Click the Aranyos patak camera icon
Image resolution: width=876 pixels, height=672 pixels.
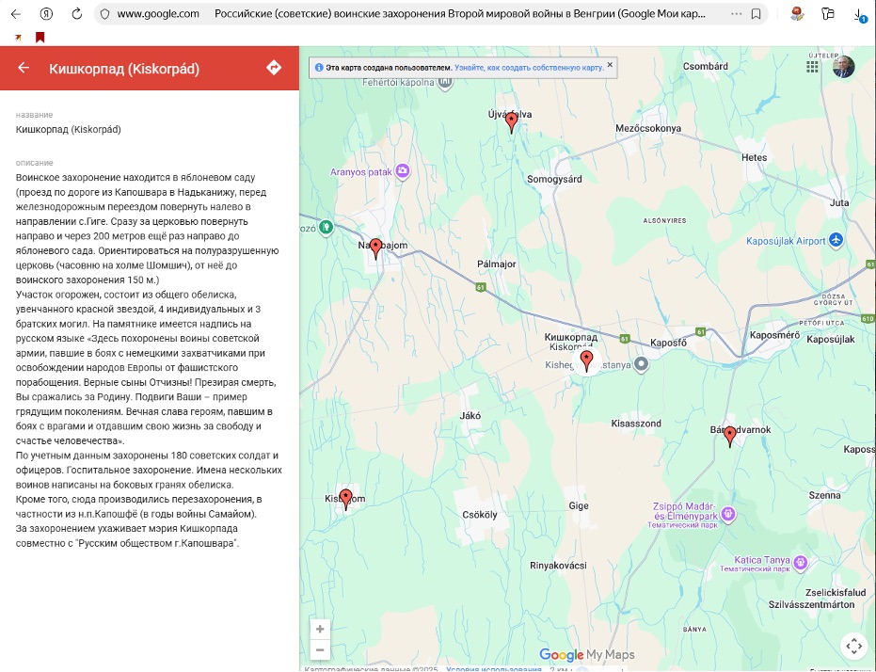[403, 171]
